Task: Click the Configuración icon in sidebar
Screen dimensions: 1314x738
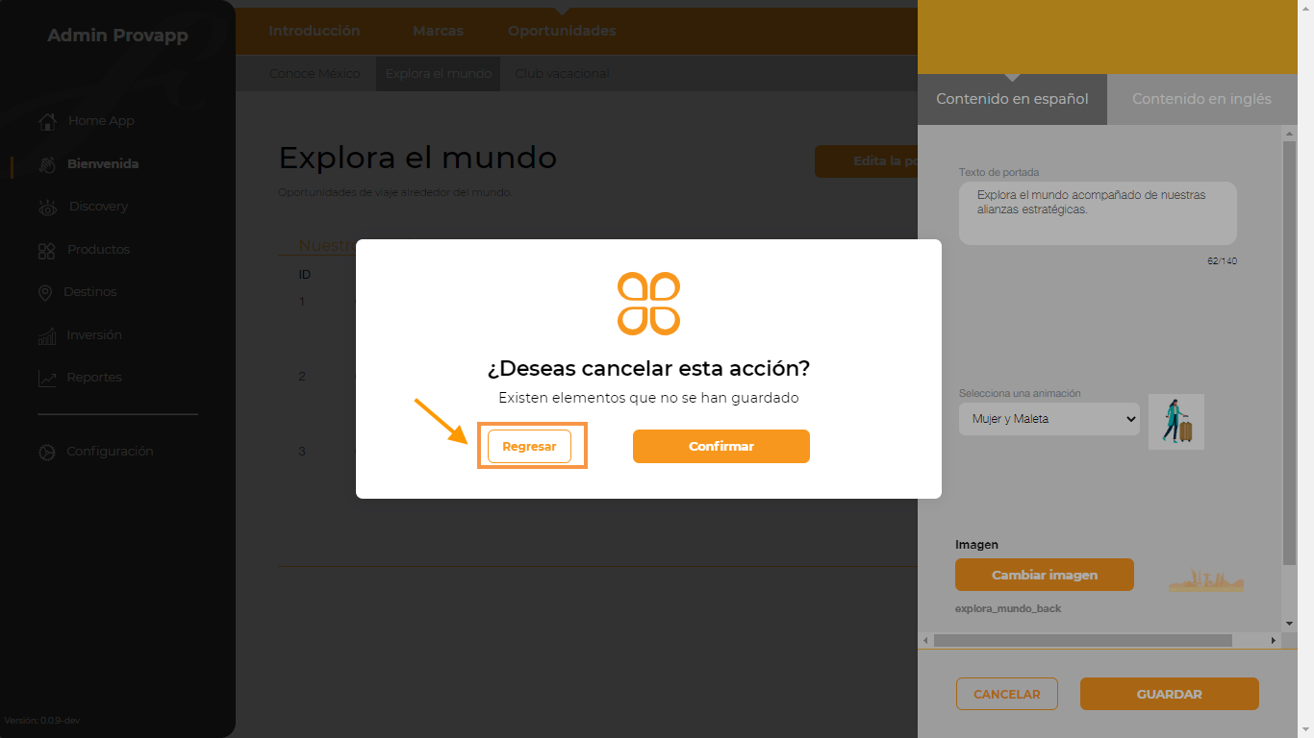Action: coord(46,453)
